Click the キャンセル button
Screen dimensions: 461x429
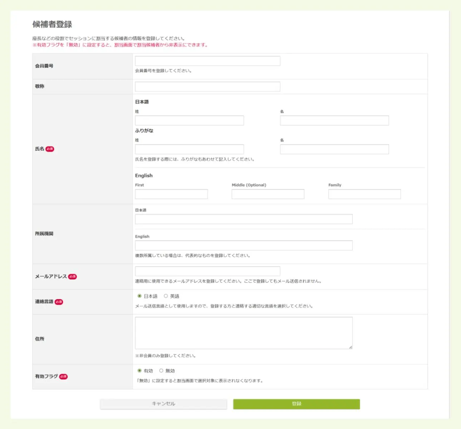(x=163, y=404)
